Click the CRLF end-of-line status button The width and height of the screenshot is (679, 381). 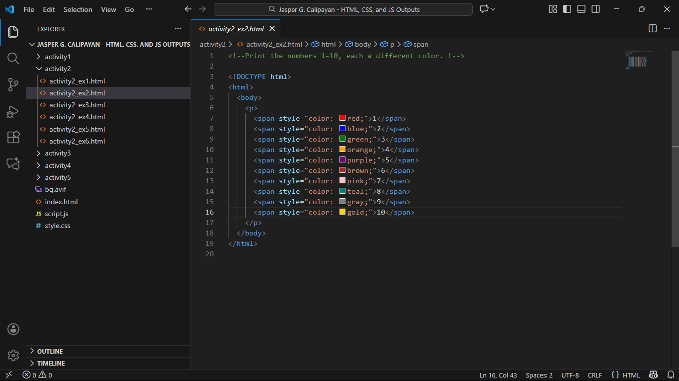pos(594,376)
